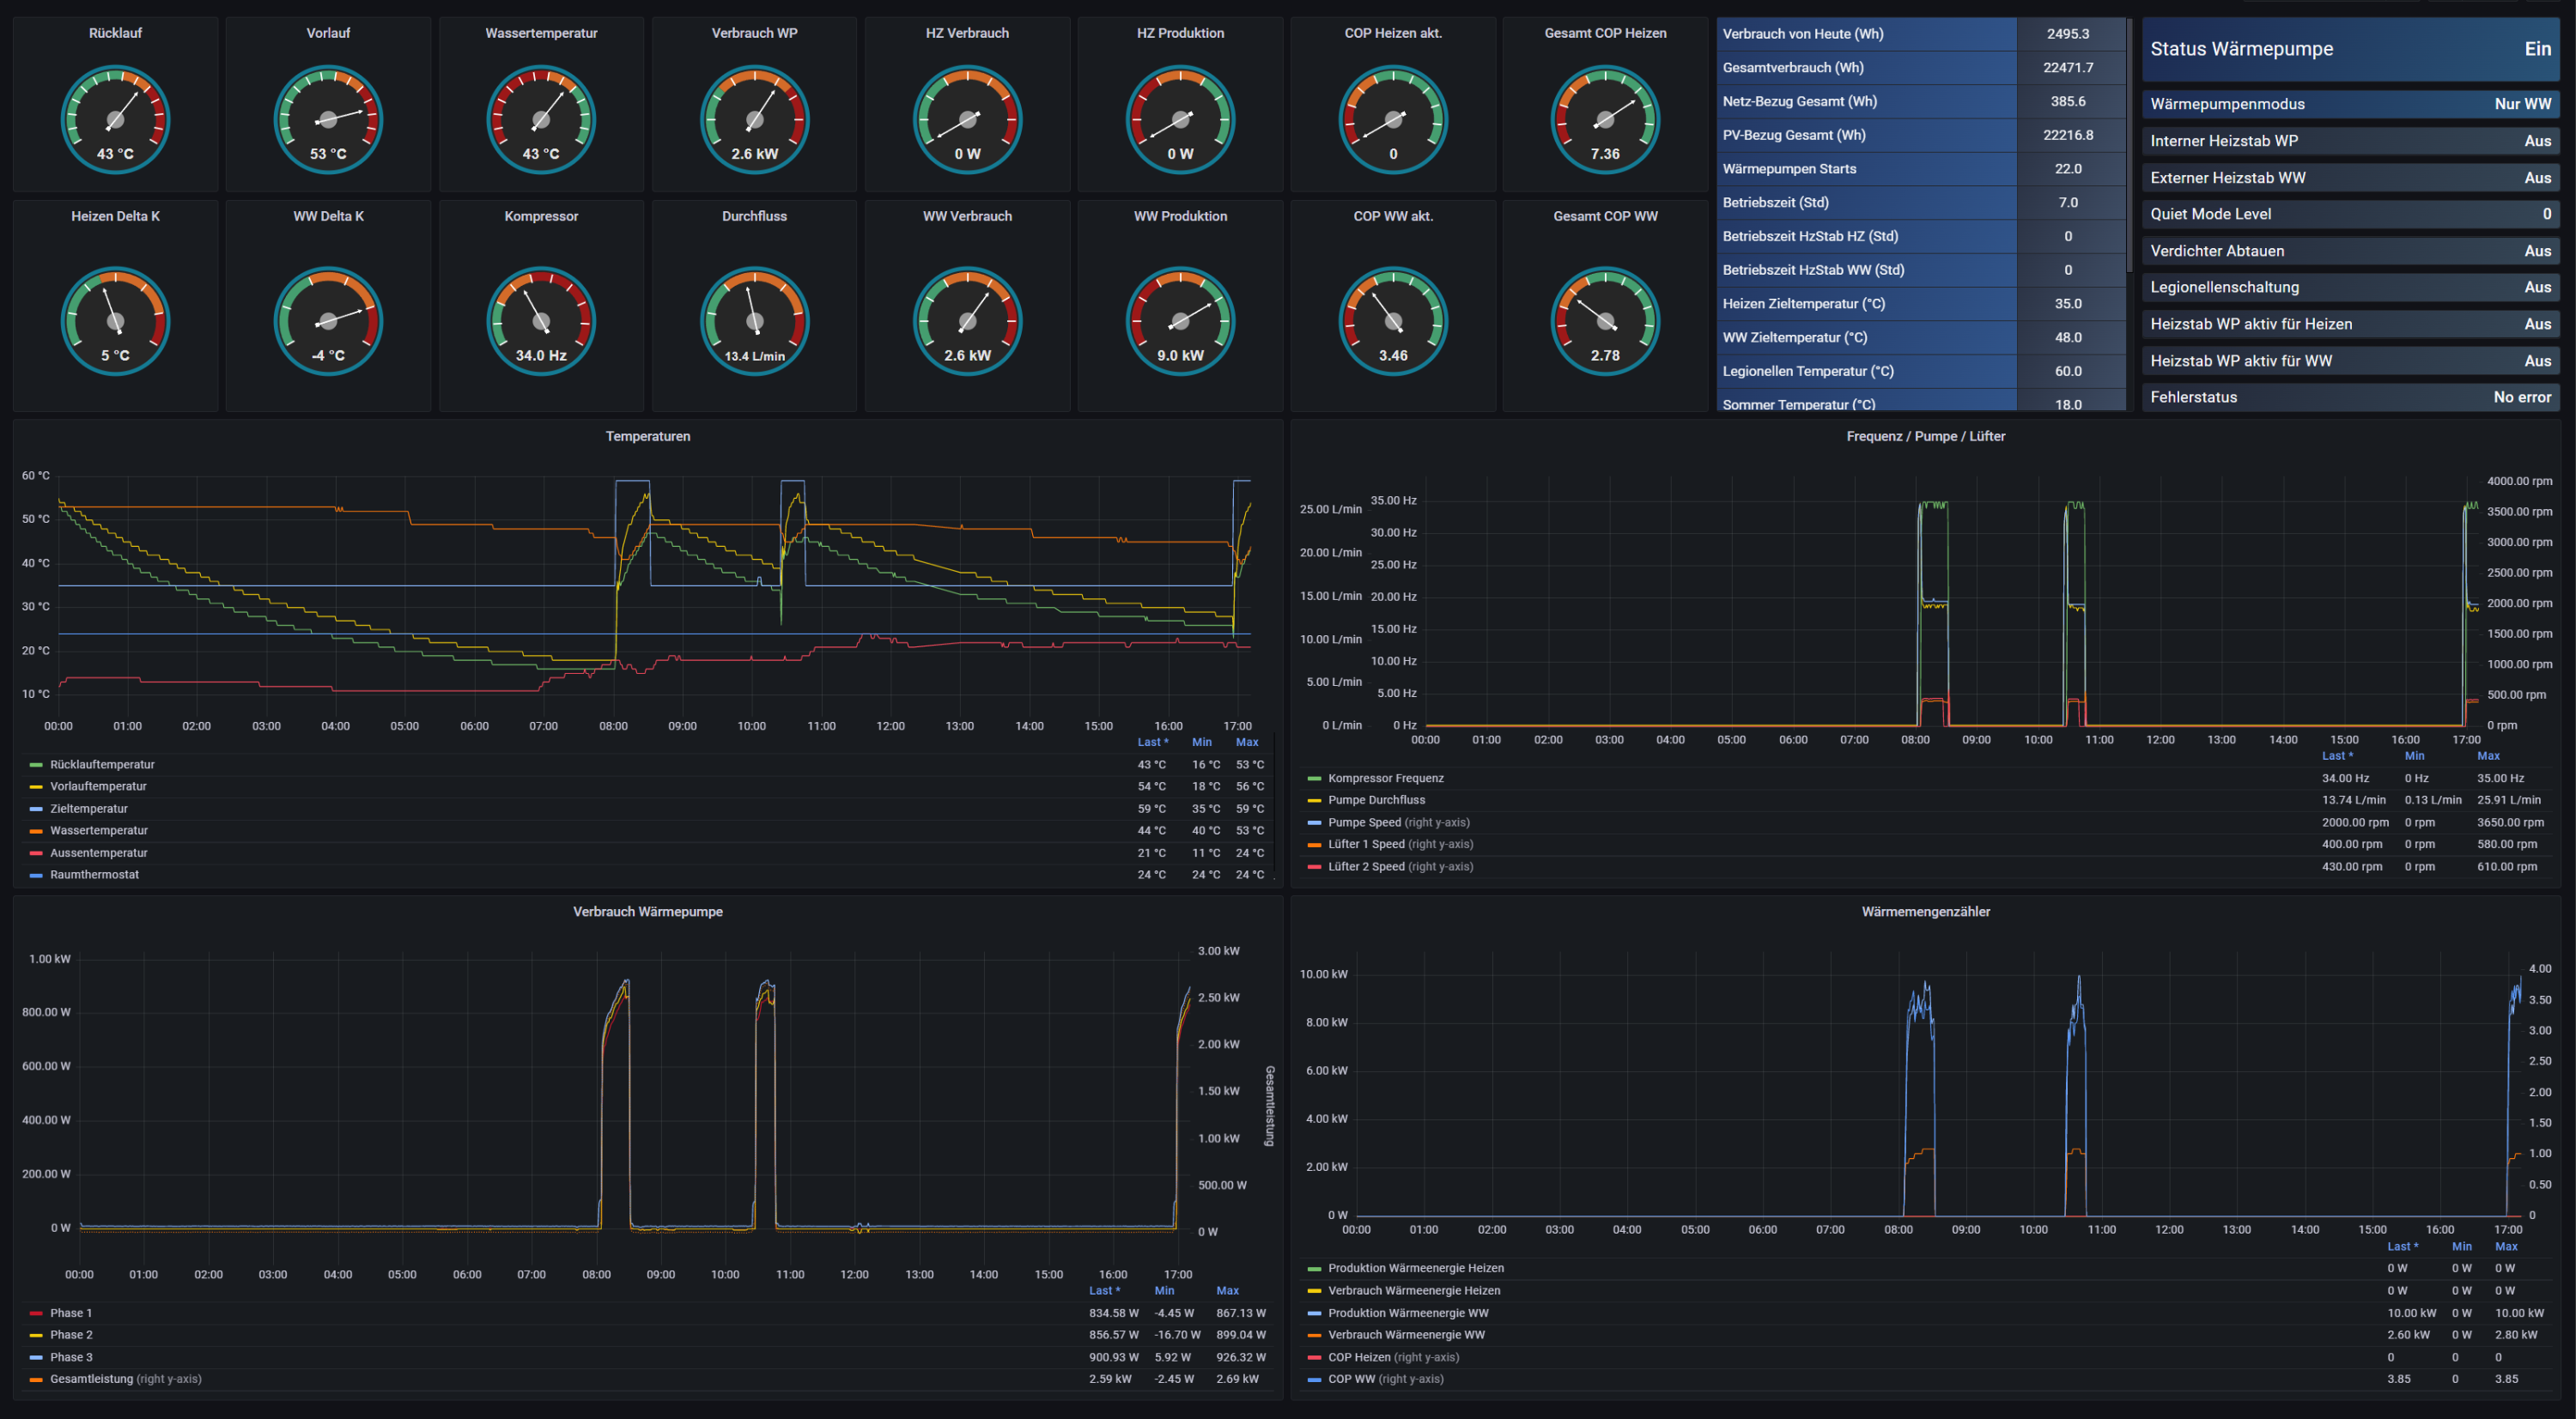Open the Wärmemengenzähler panel title menu
The image size is (2576, 1419).
[x=1925, y=911]
